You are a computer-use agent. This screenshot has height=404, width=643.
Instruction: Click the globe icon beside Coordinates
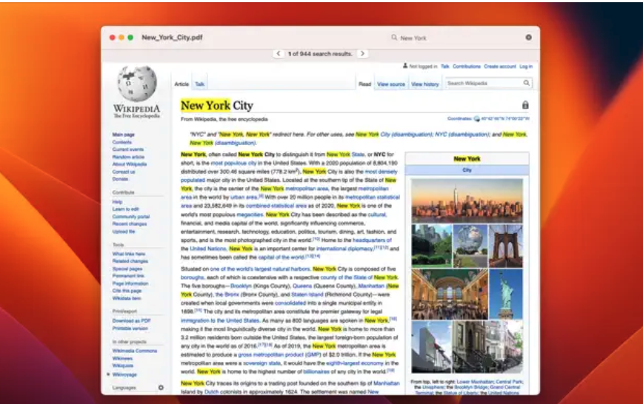[477, 119]
